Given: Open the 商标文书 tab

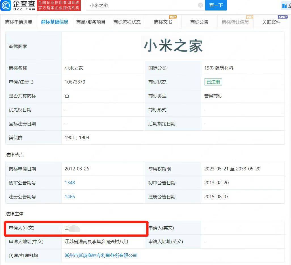Looking at the screenshot, I should pos(163,22).
